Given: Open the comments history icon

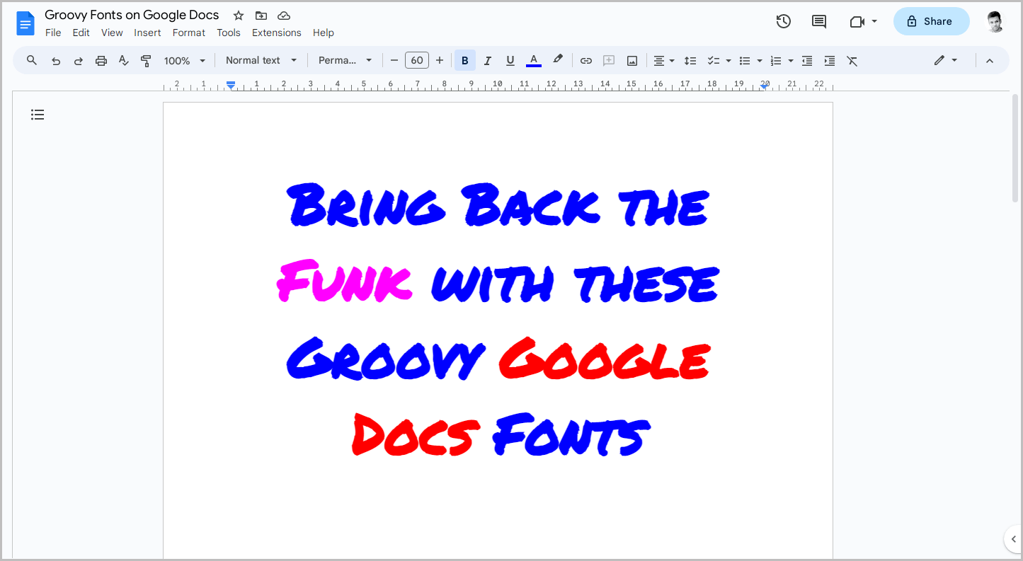Looking at the screenshot, I should 819,21.
